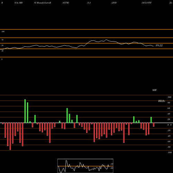The image size is (173, 173).
Task: Click the MR axis label -40
Action: [169, 136]
